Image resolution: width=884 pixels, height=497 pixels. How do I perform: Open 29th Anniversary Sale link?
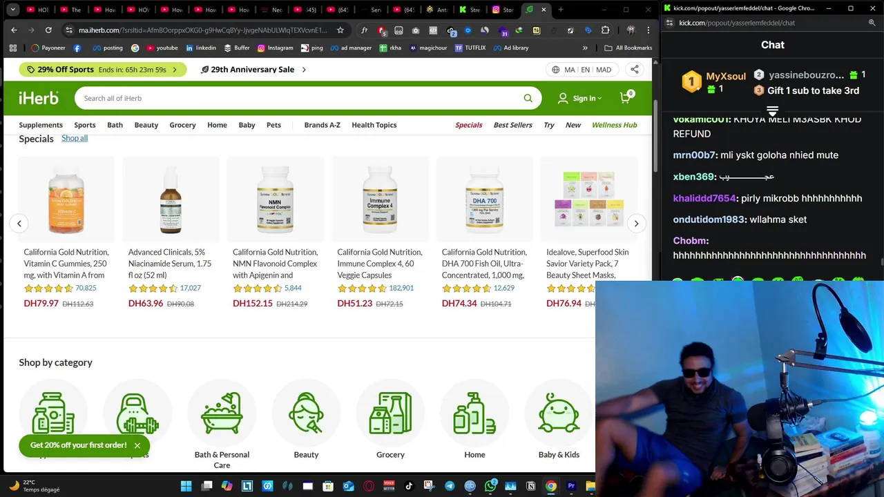[x=253, y=69]
